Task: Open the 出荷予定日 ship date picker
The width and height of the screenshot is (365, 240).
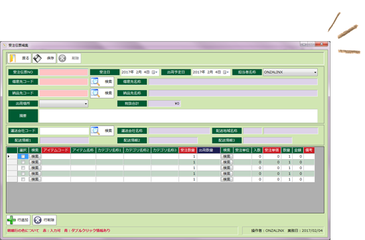Action: tap(226, 72)
